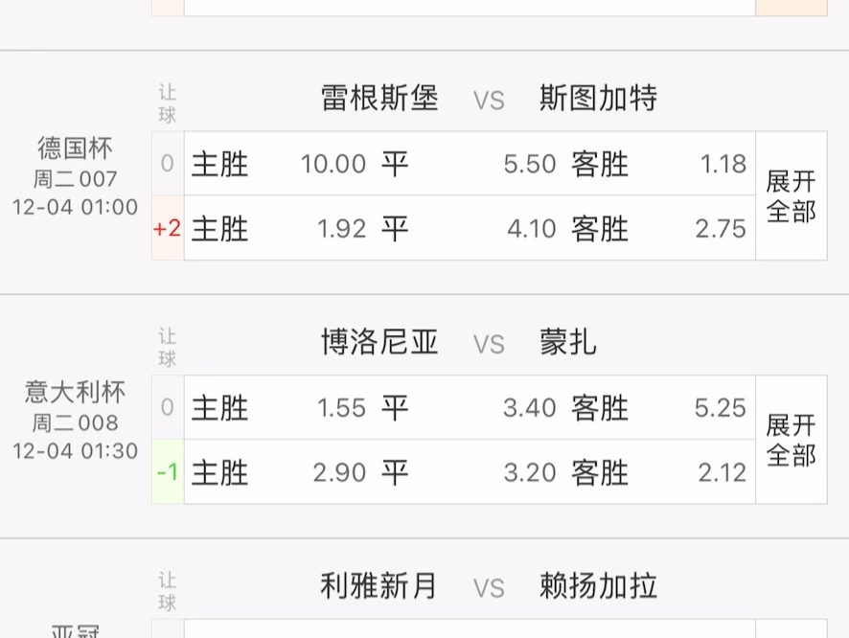Tap the 博洛尼亚 team name
The height and width of the screenshot is (638, 849).
tap(379, 343)
